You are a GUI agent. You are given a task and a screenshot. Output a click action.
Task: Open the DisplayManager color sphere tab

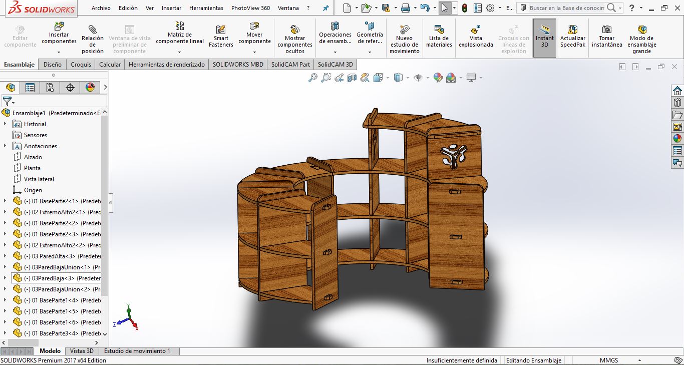[90, 88]
